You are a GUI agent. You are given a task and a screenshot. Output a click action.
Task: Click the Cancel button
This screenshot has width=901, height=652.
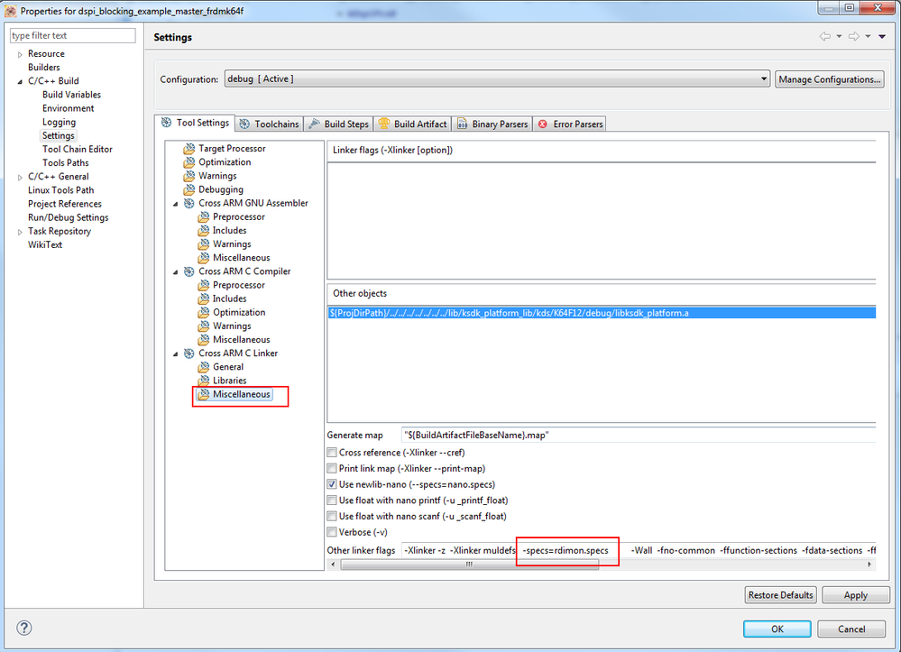click(851, 629)
